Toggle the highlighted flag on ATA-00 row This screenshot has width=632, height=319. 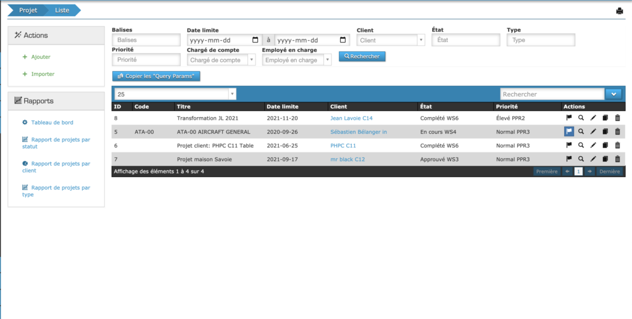click(568, 131)
